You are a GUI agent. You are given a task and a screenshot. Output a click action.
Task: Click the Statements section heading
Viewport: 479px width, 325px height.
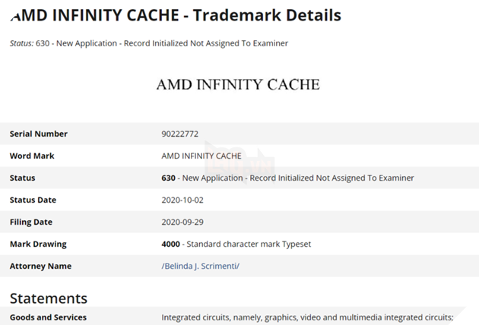click(49, 298)
